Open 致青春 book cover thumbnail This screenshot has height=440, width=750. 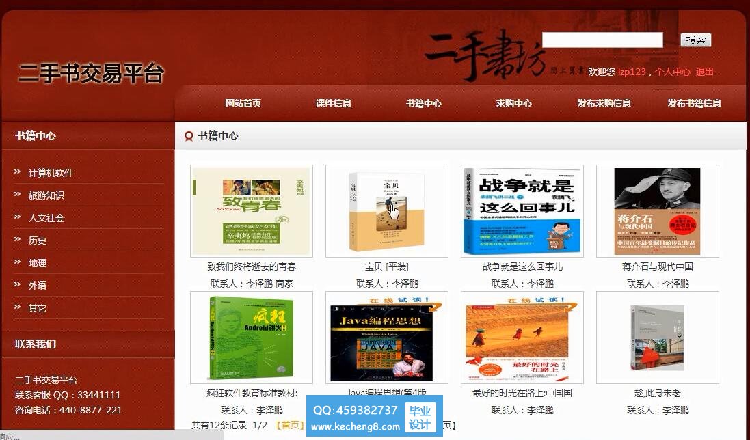point(252,211)
